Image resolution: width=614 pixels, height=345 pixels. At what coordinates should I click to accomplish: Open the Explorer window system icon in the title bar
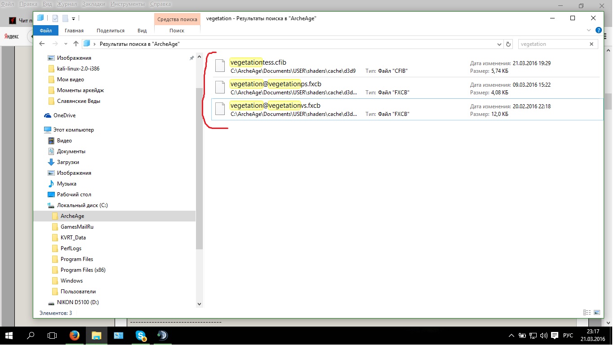point(40,18)
